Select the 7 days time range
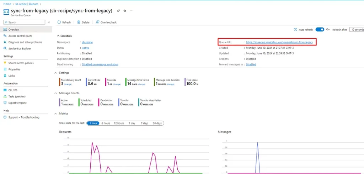This screenshot has height=174, width=364. (144, 123)
